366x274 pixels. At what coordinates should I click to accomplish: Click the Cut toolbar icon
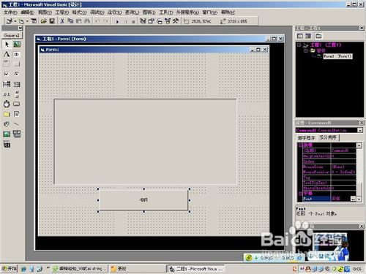[x=62, y=21]
